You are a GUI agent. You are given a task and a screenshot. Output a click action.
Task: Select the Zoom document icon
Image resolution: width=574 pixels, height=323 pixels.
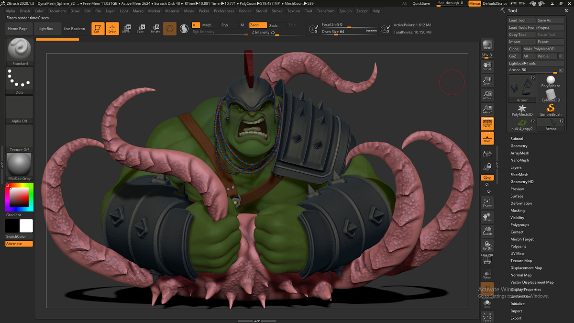point(487,80)
